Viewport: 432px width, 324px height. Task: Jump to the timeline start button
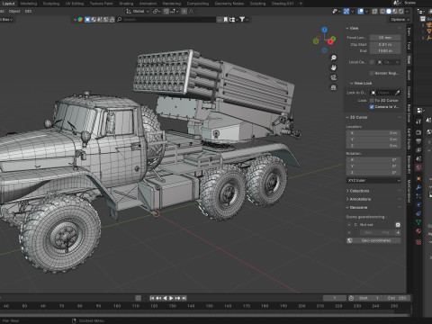(152, 298)
